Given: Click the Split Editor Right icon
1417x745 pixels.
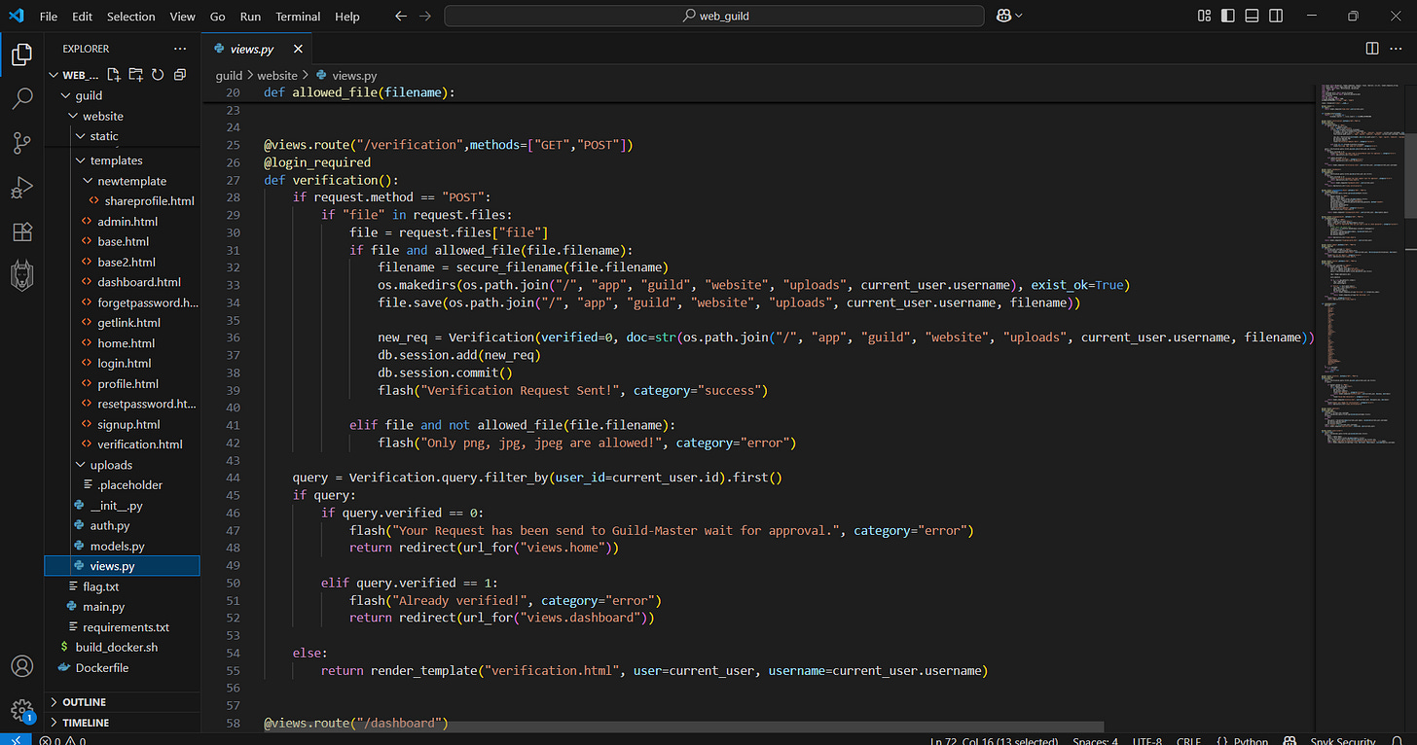Looking at the screenshot, I should [x=1372, y=49].
